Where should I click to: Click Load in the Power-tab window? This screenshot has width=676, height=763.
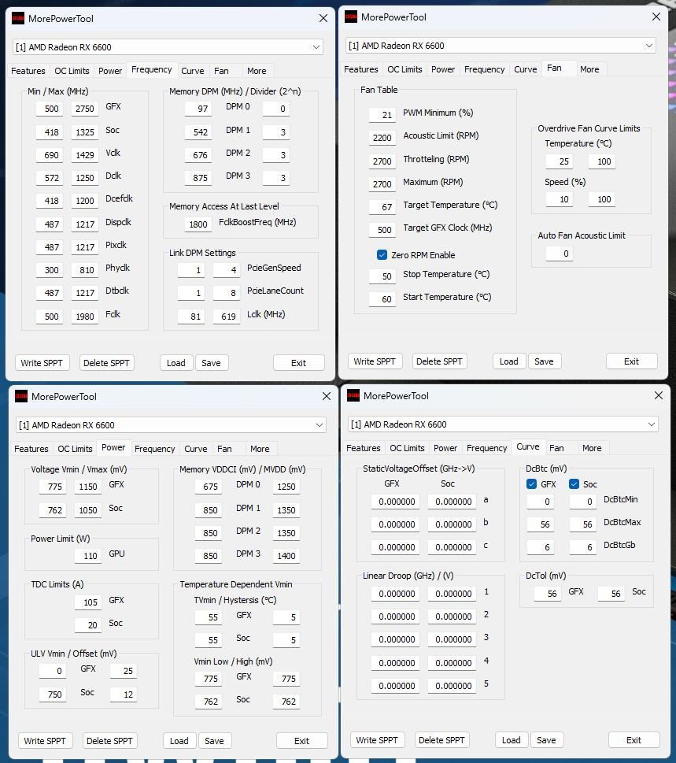[x=179, y=741]
